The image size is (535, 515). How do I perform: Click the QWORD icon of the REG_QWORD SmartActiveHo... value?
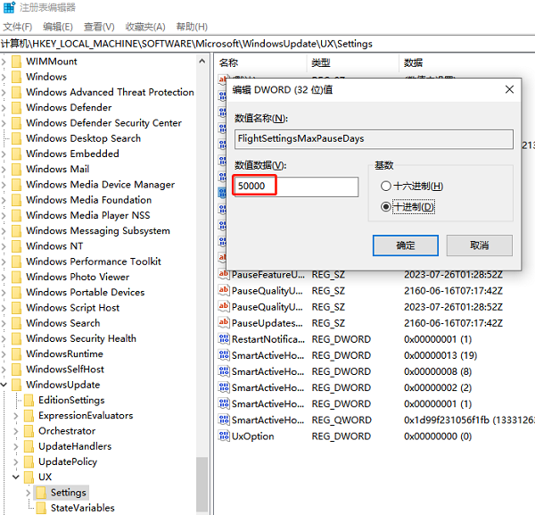click(x=224, y=419)
